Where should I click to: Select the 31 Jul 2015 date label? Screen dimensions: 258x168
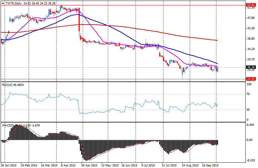169,165
